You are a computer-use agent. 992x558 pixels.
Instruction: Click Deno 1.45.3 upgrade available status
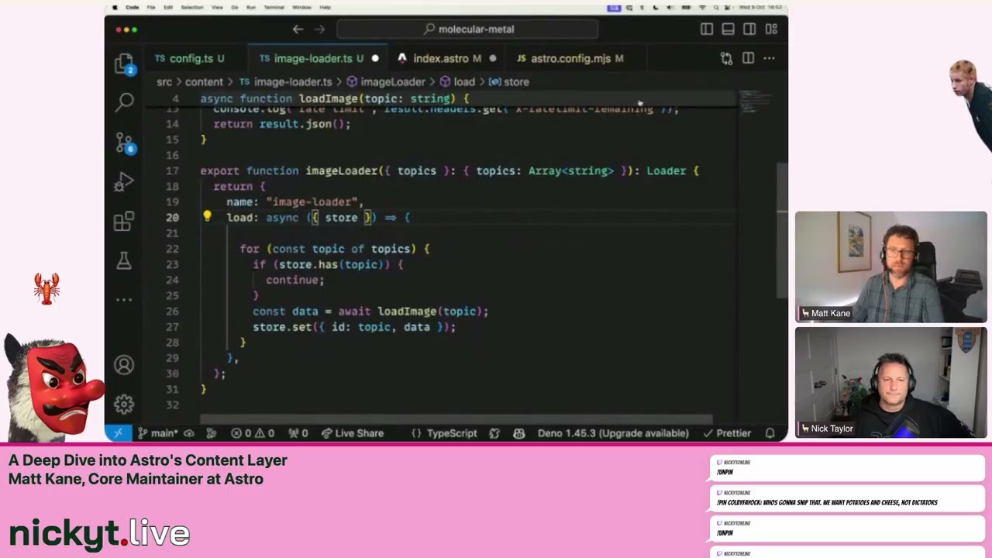613,433
